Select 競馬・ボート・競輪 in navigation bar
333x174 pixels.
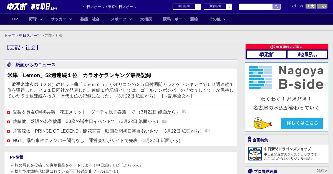(180, 19)
